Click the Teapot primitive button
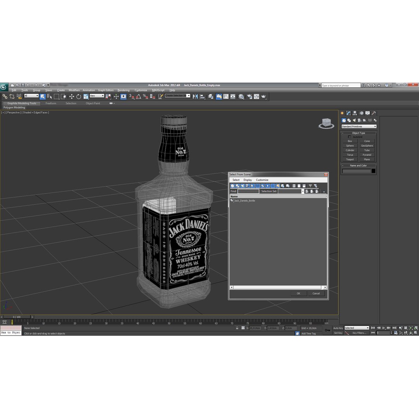Viewport: 419px width, 419px height. (350, 159)
